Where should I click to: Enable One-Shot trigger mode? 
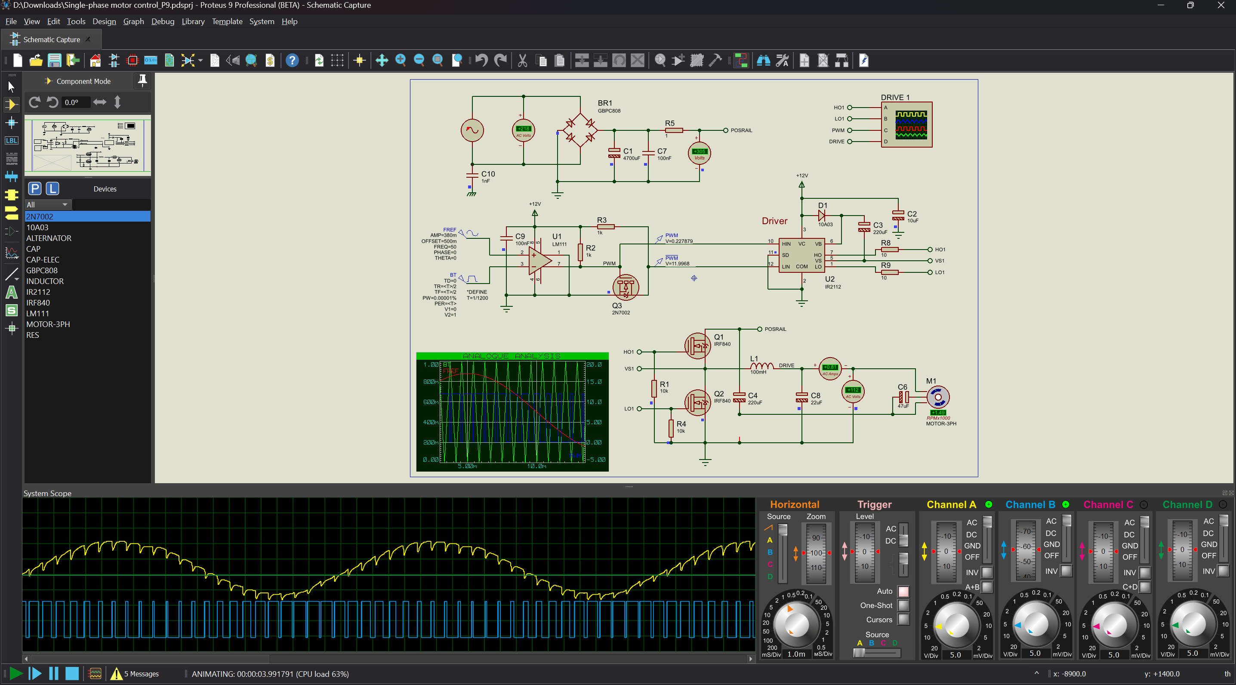click(903, 605)
